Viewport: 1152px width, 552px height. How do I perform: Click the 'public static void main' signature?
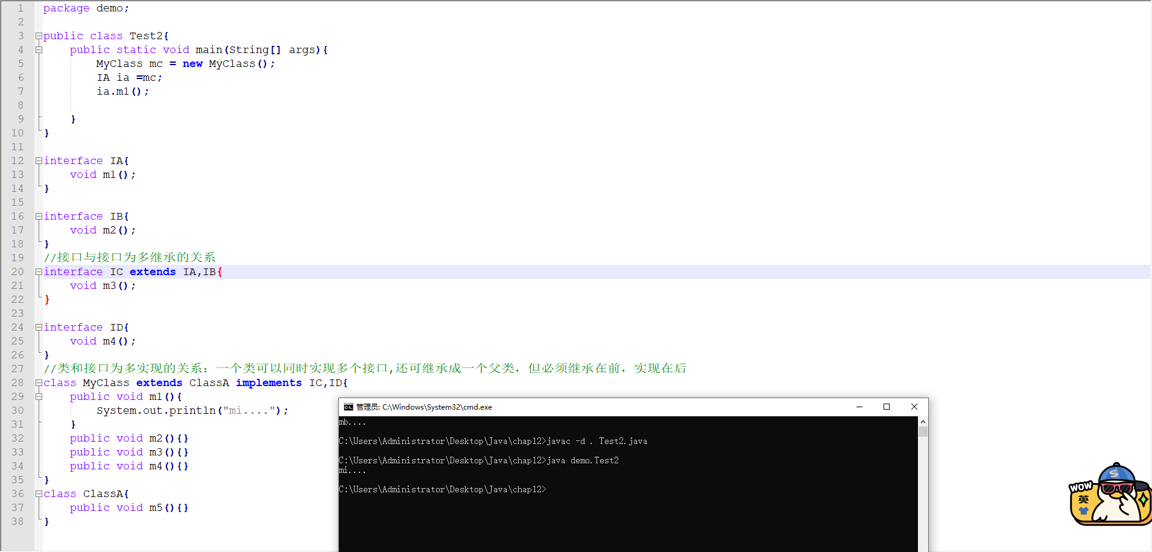coord(198,50)
